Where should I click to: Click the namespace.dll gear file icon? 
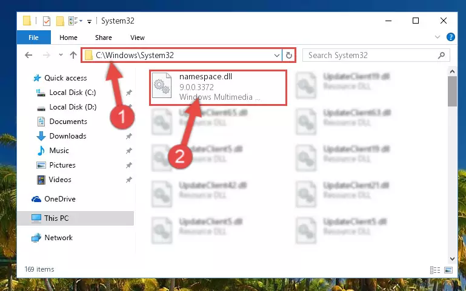point(162,85)
